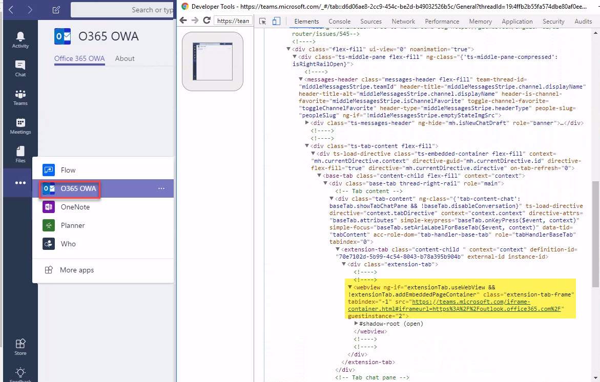Collapse the ts-tab-content div node
600x382 pixels.
click(x=306, y=146)
